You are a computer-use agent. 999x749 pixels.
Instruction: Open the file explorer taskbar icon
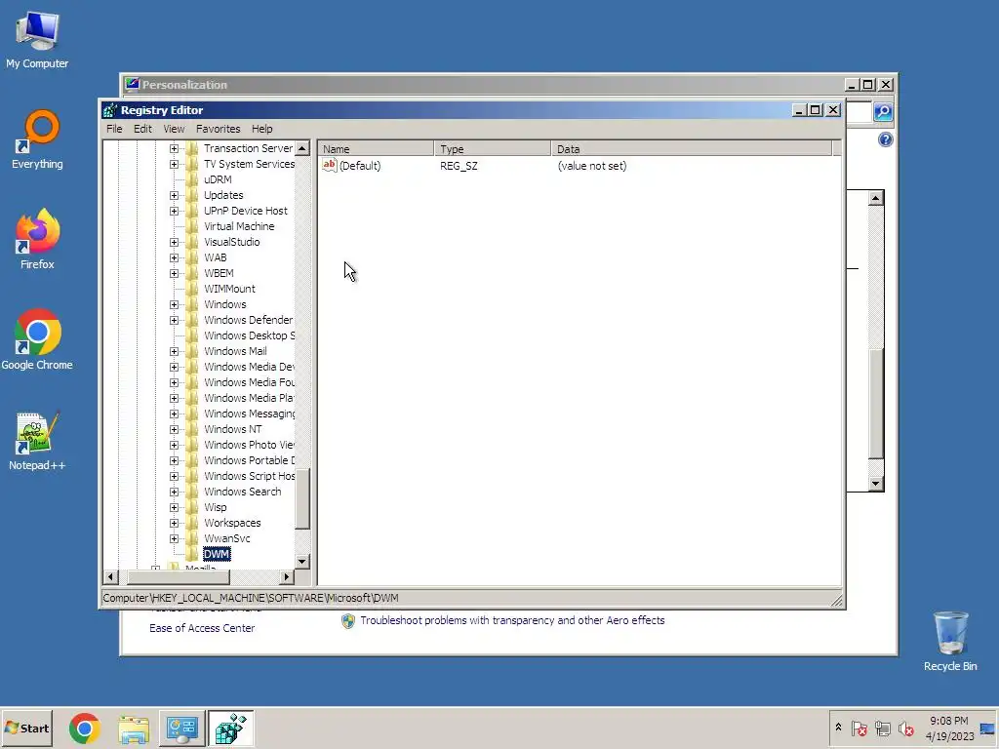[x=134, y=729]
